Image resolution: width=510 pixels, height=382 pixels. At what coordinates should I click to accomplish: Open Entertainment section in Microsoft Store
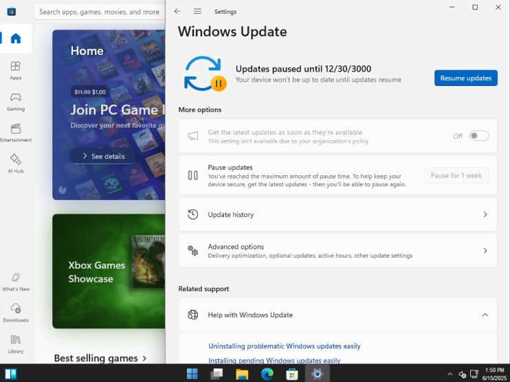pos(16,133)
